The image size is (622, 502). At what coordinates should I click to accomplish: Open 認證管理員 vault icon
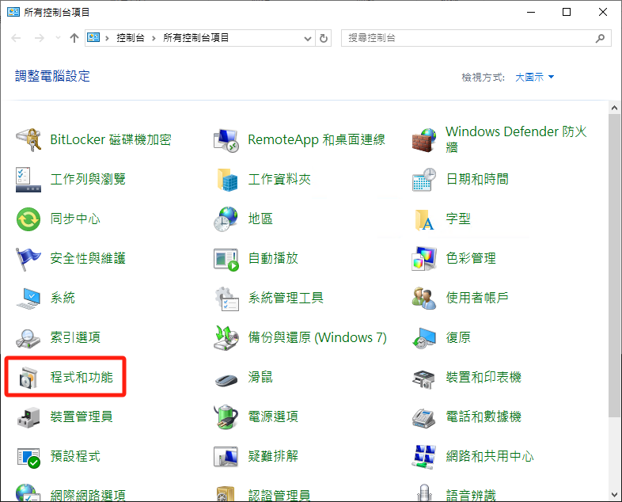click(x=226, y=494)
